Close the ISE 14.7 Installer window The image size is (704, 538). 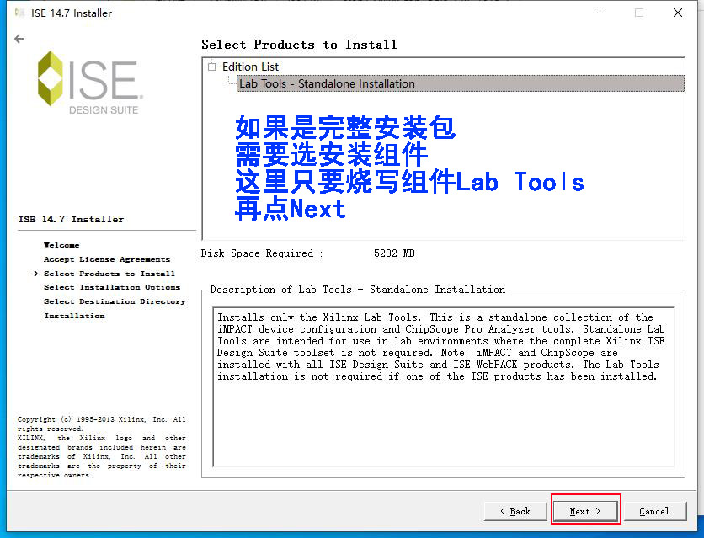(678, 13)
